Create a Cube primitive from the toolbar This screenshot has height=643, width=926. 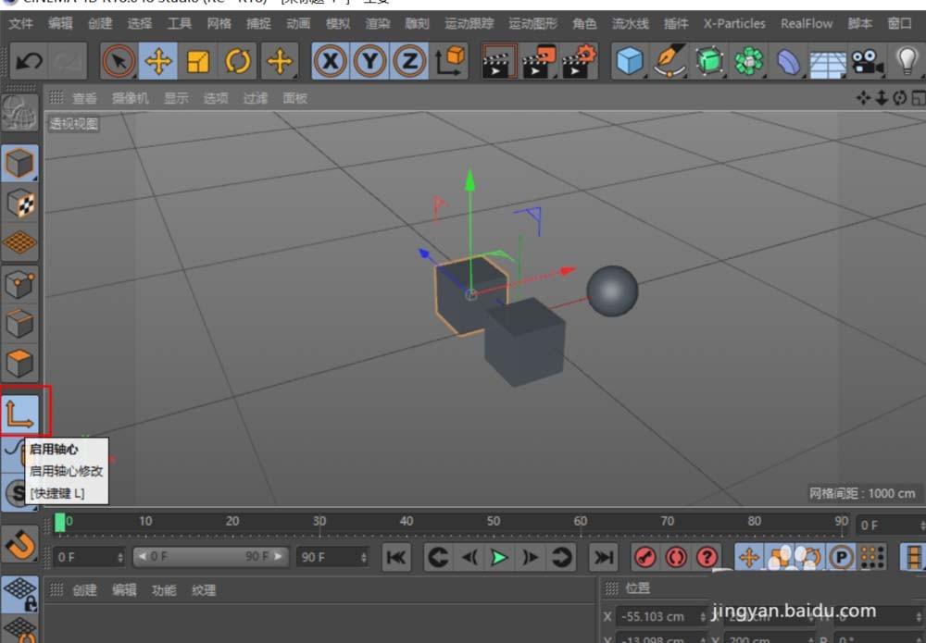click(x=629, y=61)
